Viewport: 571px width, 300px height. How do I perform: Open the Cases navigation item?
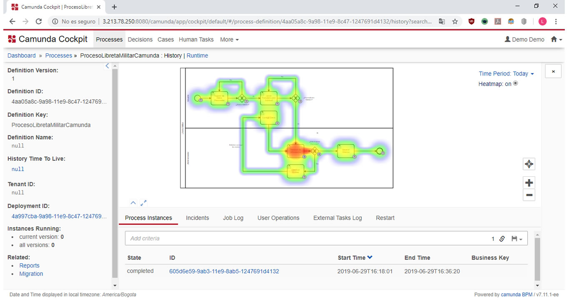165,40
